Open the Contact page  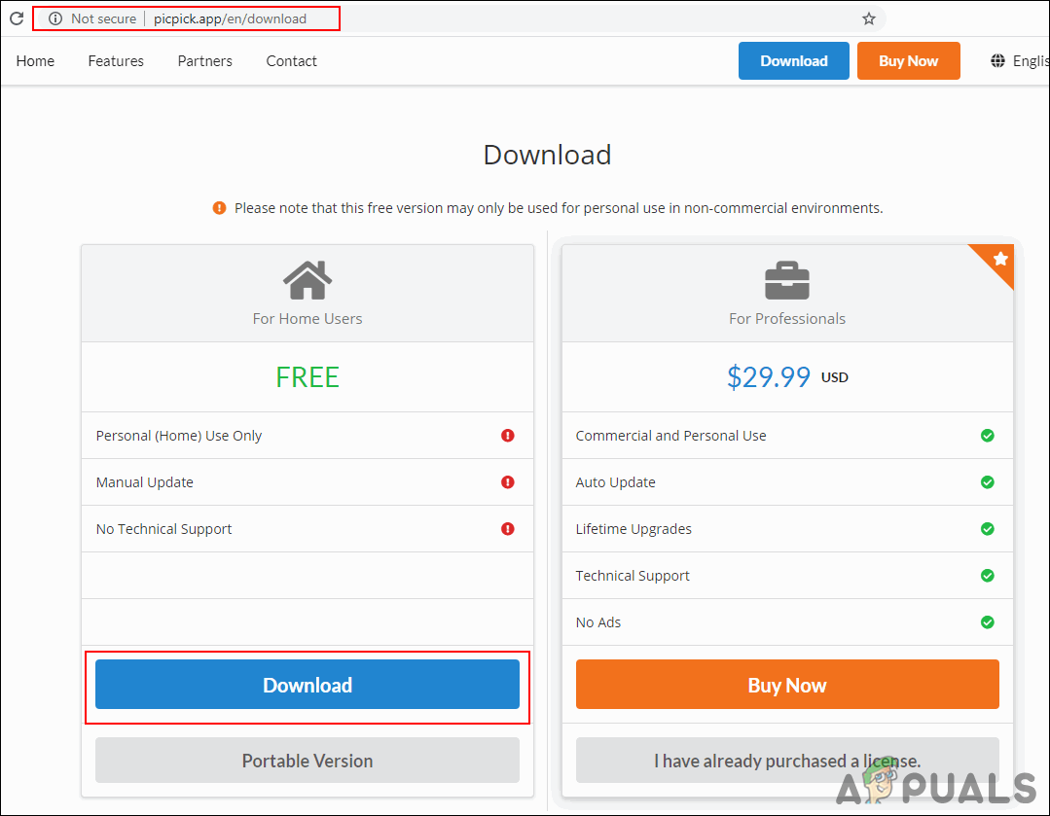291,61
